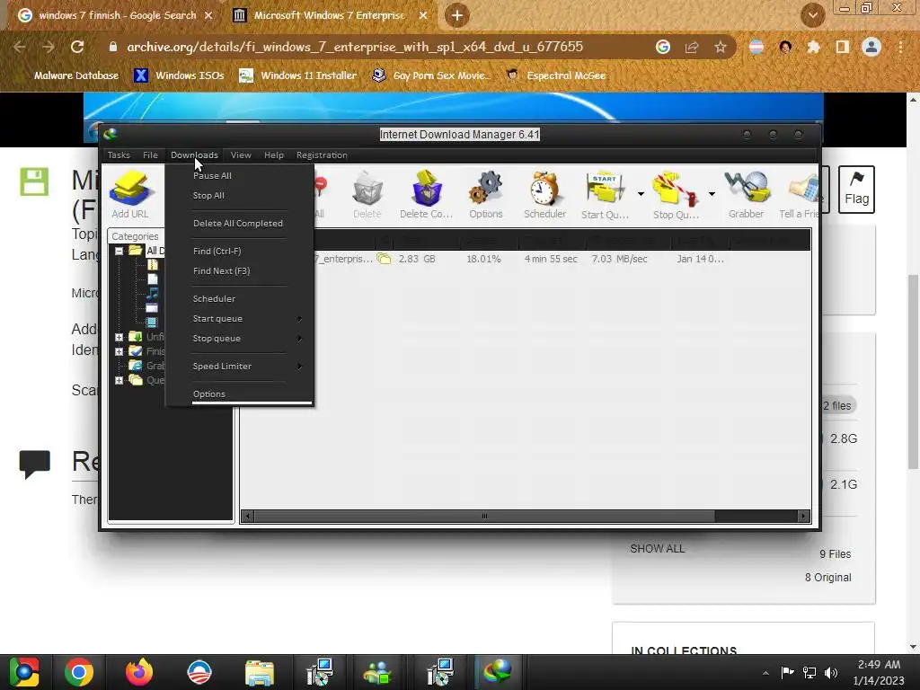Reload the archive.org page in Chrome
The width and height of the screenshot is (920, 690).
77,47
